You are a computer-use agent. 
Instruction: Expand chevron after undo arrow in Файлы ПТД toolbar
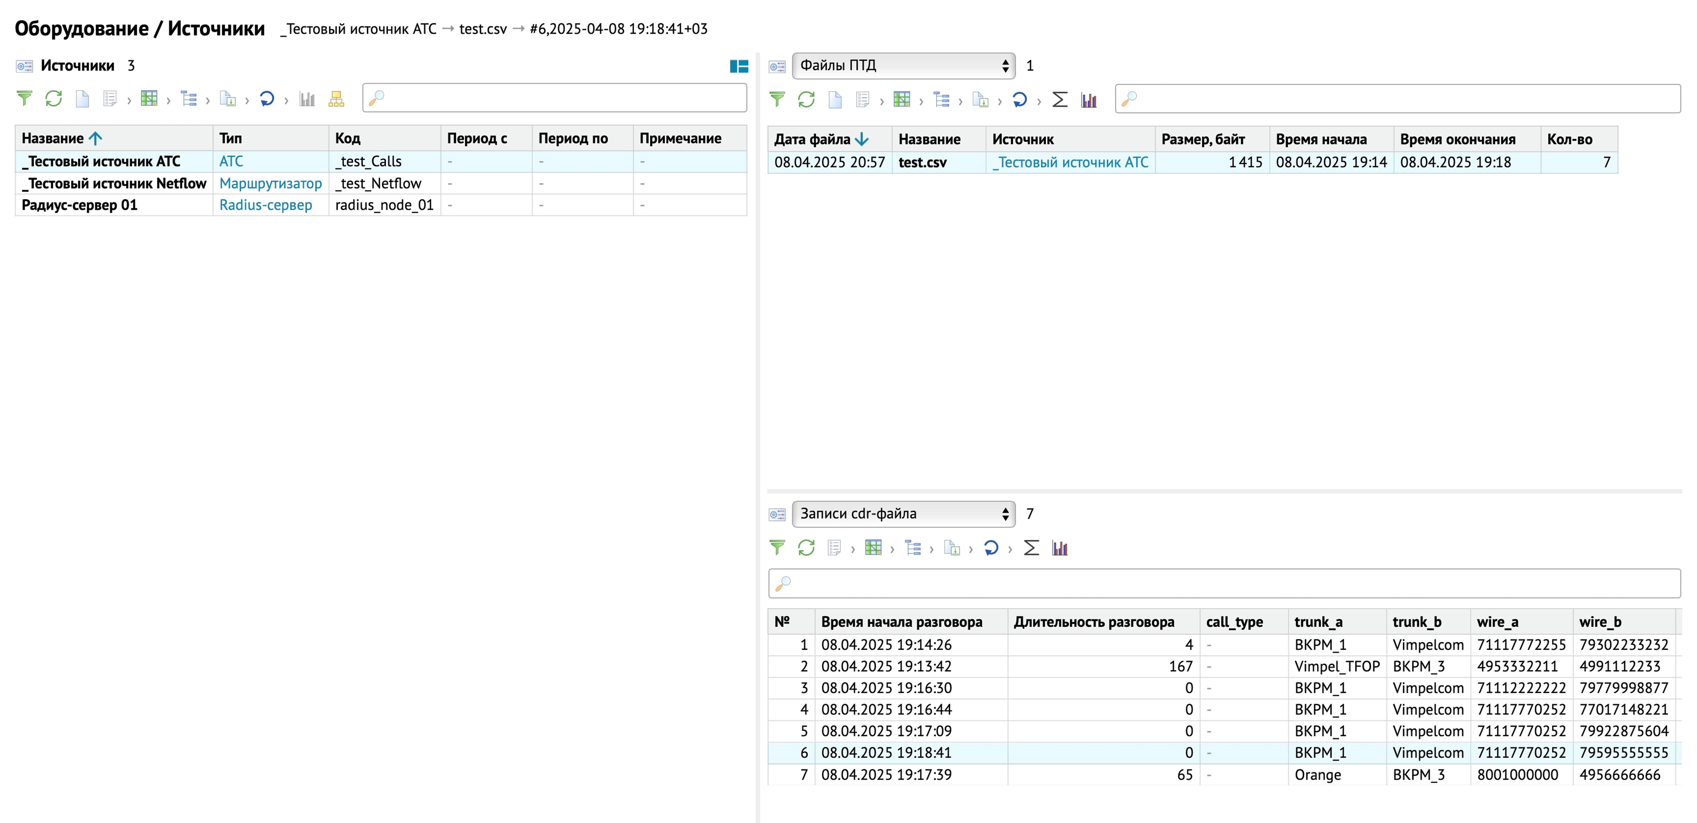pyautogui.click(x=1039, y=101)
